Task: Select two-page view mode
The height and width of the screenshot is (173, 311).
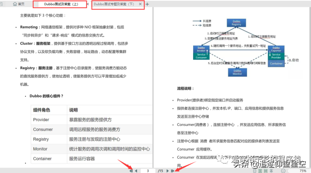Action: (x=260, y=171)
